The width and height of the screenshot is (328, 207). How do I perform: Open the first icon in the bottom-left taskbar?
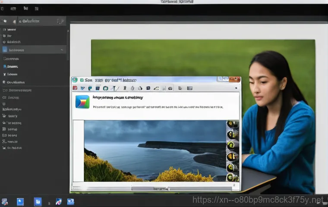5,201
